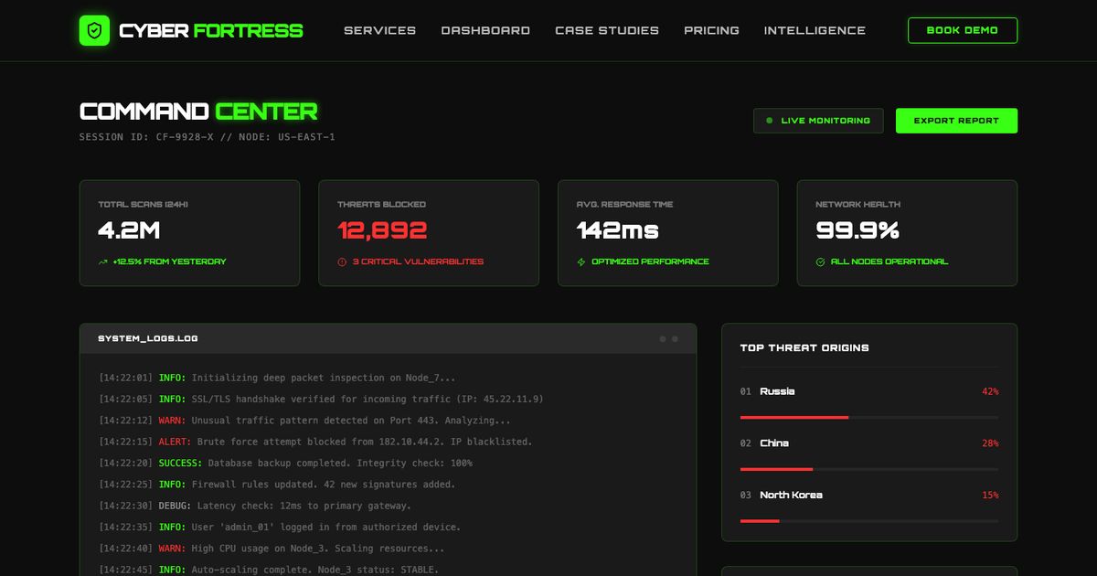Screen dimensions: 1097x576
Task: Select the SUCCESS database backup log line
Action: pyautogui.click(x=285, y=464)
